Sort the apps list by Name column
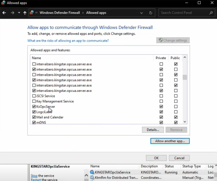 [36, 58]
